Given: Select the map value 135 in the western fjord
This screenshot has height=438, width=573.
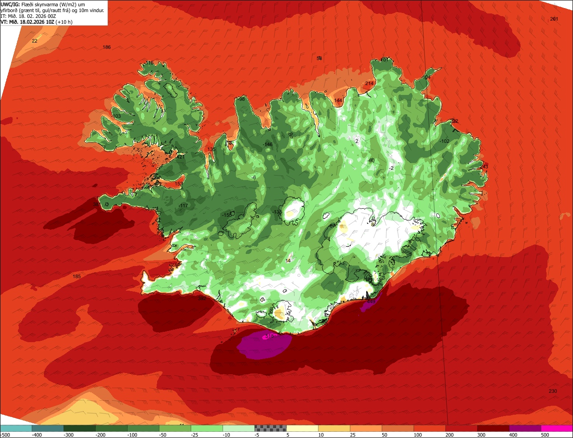Looking at the screenshot, I should click(x=211, y=149).
